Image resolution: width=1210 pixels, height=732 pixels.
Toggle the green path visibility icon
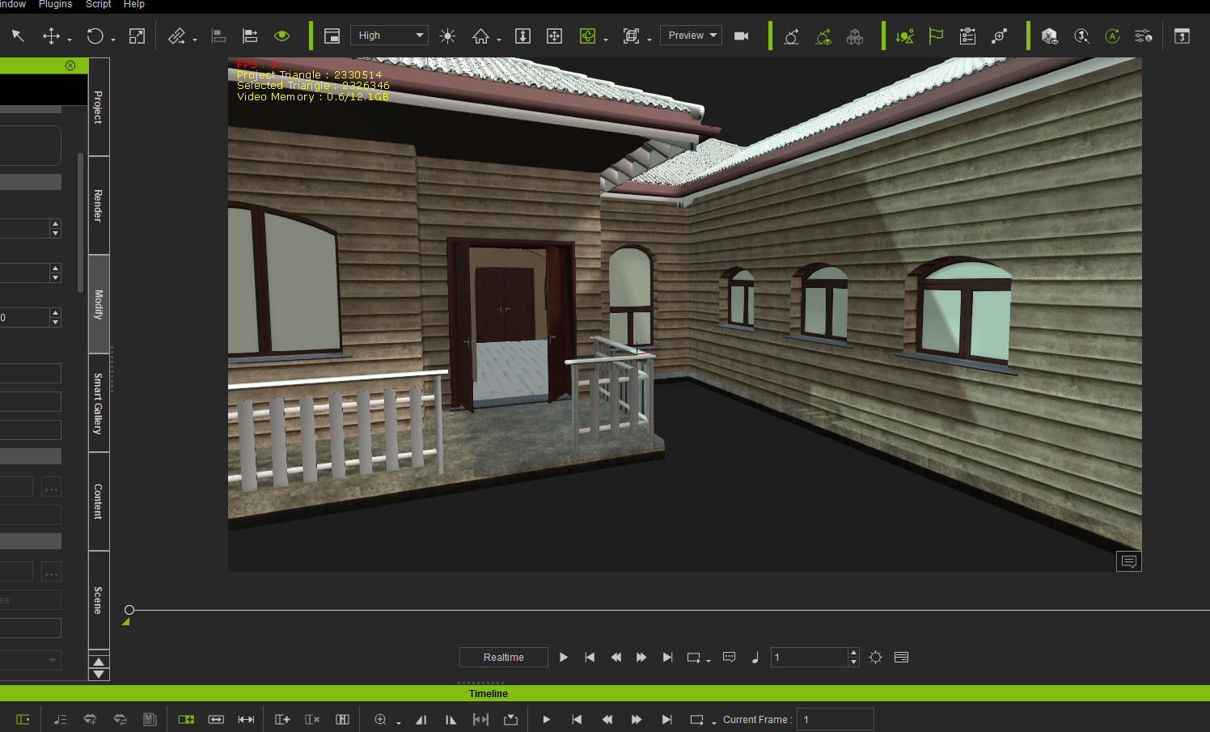823,36
